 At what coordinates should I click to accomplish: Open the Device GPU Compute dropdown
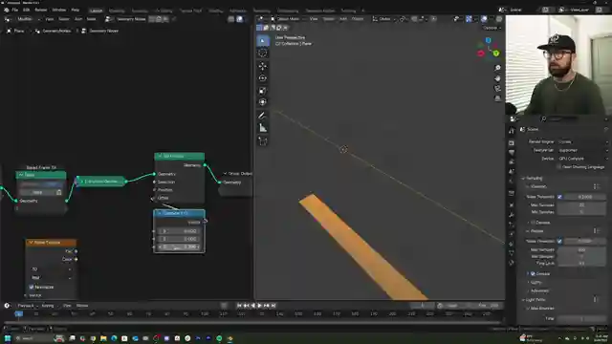tap(582, 159)
